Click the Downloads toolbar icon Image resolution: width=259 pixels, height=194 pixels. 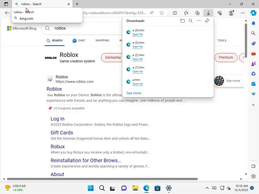[208, 13]
